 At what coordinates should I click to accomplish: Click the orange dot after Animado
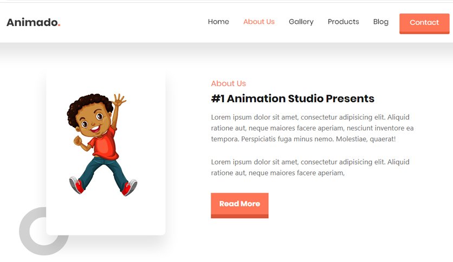[59, 25]
